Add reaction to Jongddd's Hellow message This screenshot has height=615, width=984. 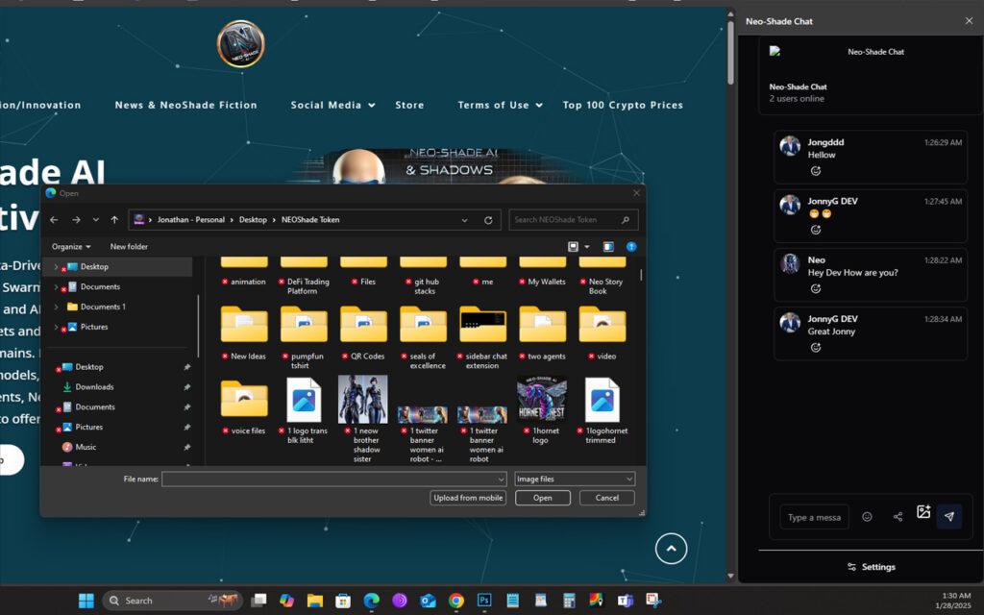click(815, 171)
